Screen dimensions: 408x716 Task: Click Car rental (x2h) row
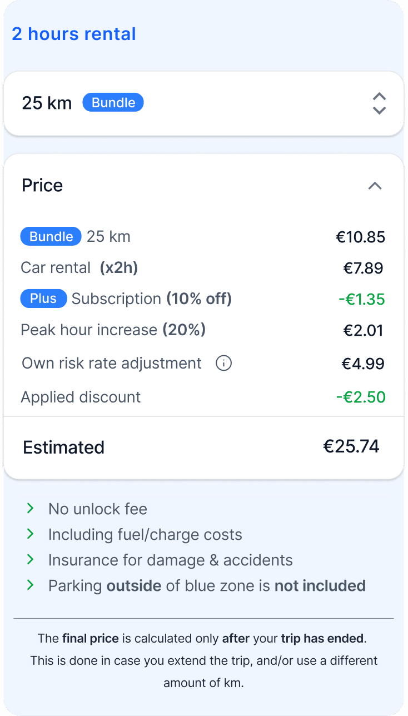(x=203, y=268)
